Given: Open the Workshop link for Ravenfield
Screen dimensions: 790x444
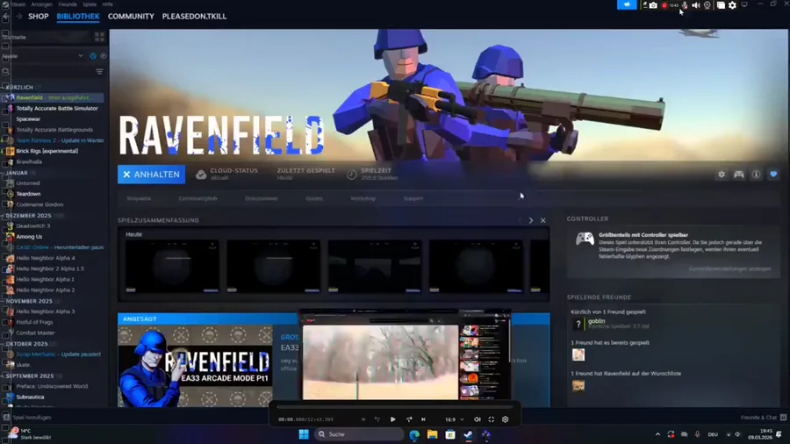Looking at the screenshot, I should (363, 198).
